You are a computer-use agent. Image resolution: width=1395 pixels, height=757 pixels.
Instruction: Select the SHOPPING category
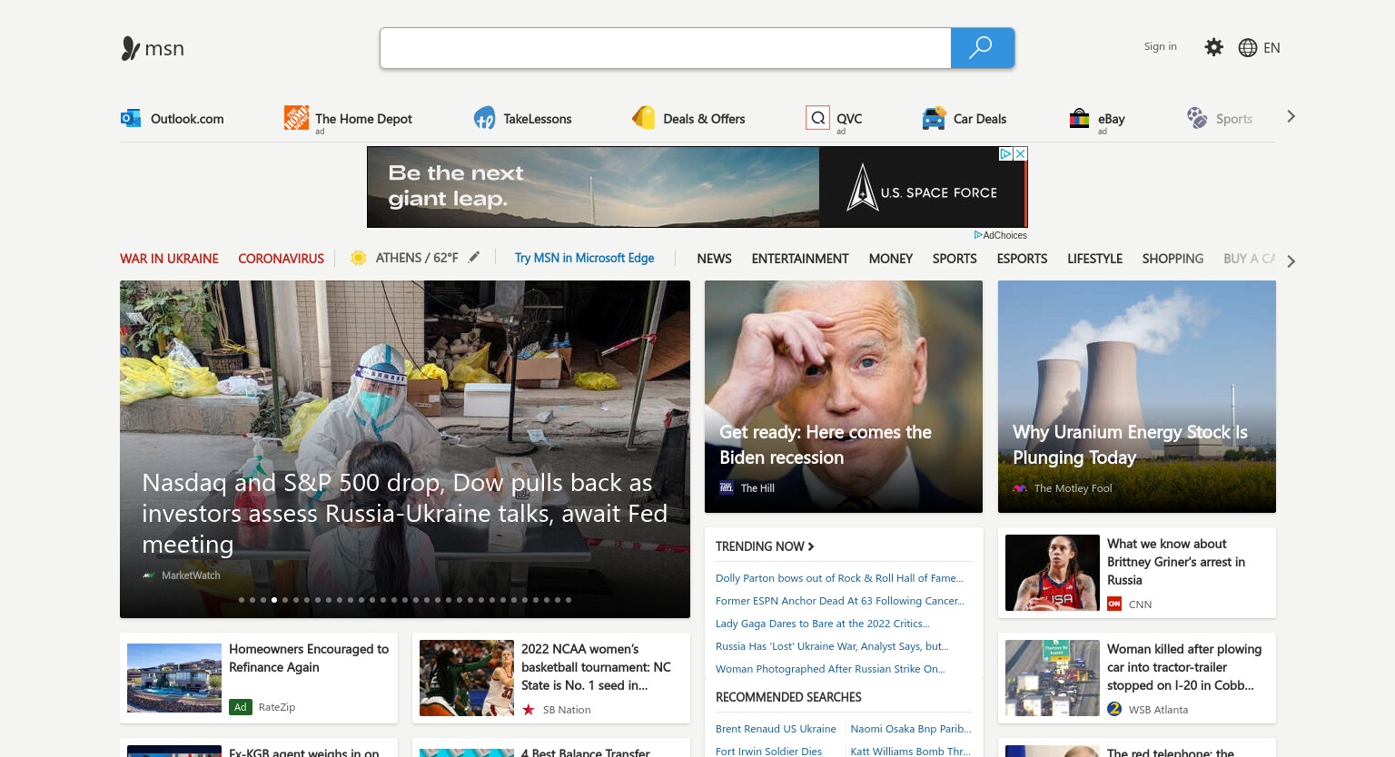point(1172,259)
